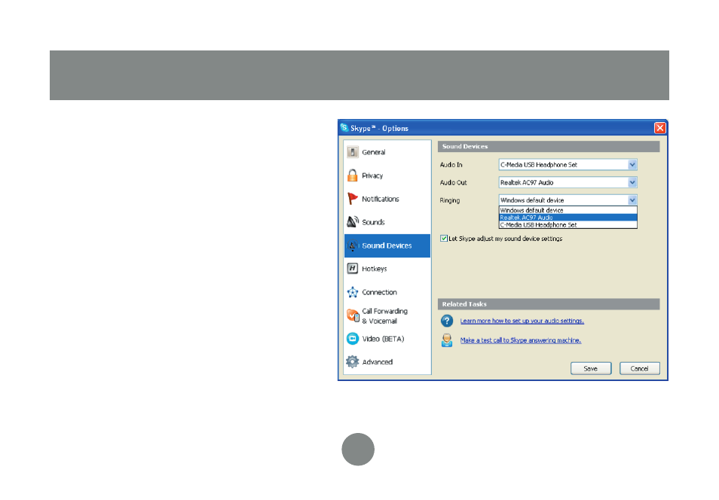Click the Audio Out label
719x500 pixels.
coord(453,182)
